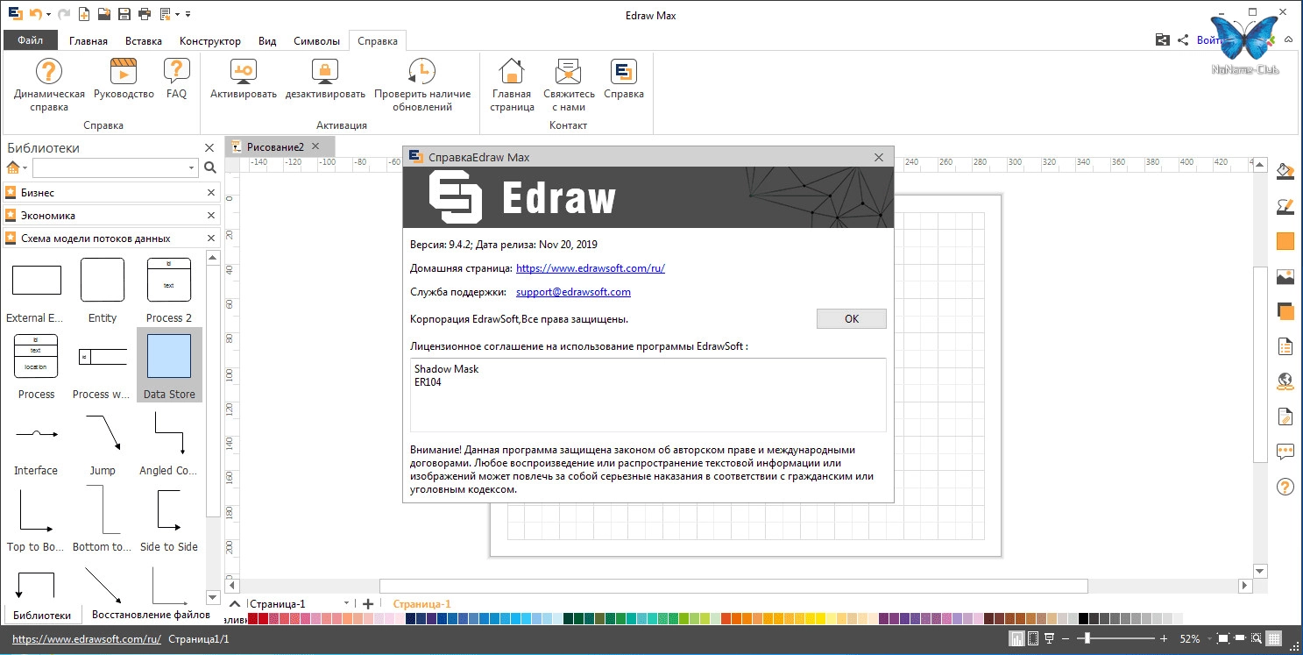Open Динамическая справка help icon
The image size is (1303, 655).
pyautogui.click(x=49, y=72)
